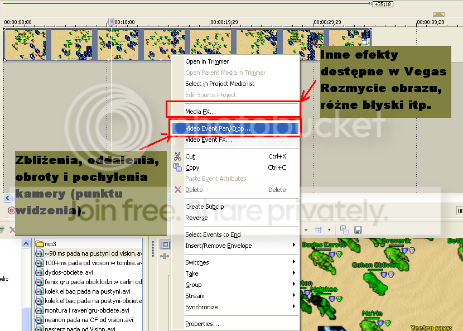Select fenix gru pada obok lodzi file

(x=89, y=282)
